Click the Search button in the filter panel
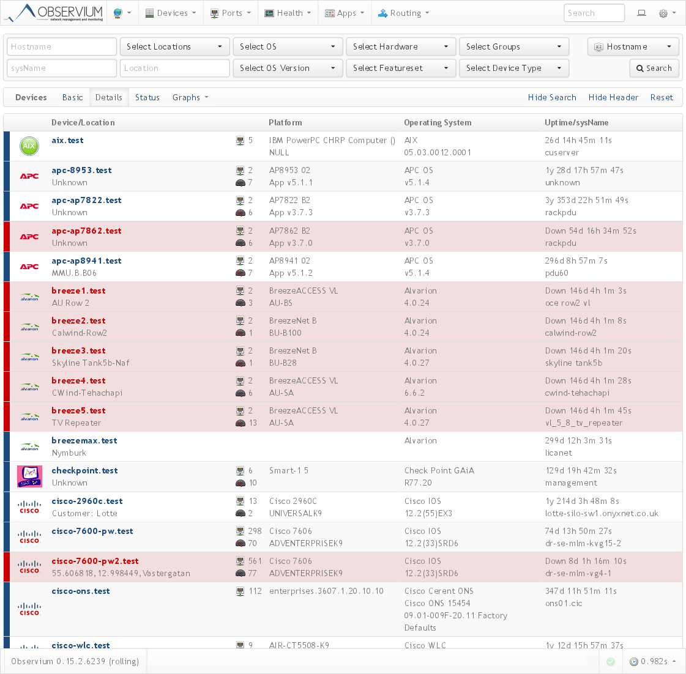Image resolution: width=686 pixels, height=674 pixels. click(654, 69)
